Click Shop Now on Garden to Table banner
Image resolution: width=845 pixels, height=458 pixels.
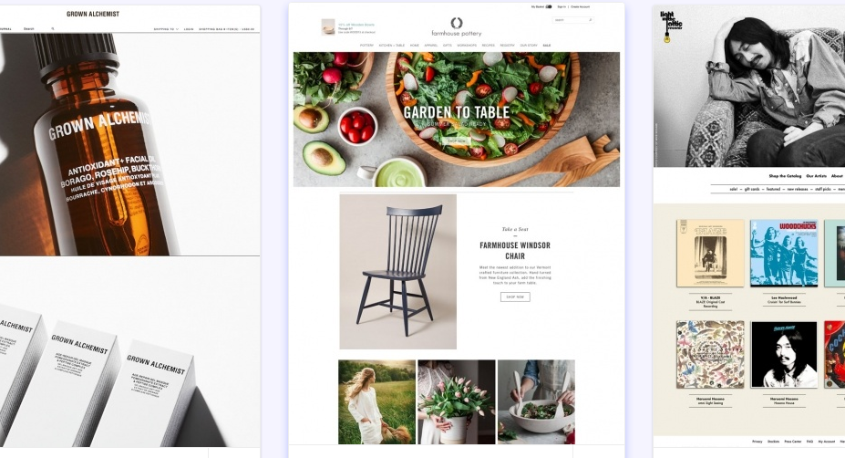coord(457,141)
